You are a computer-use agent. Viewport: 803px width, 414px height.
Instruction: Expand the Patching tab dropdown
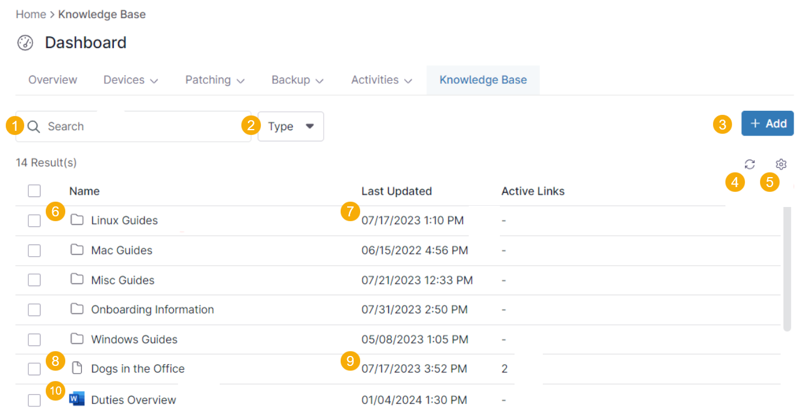pos(214,80)
